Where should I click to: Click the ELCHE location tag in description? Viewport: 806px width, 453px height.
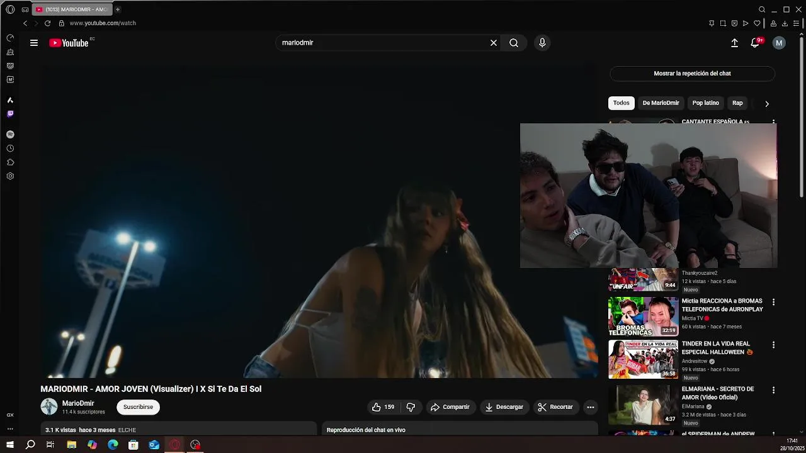pos(127,430)
